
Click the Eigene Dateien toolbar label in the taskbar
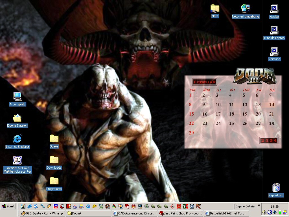[246, 206]
